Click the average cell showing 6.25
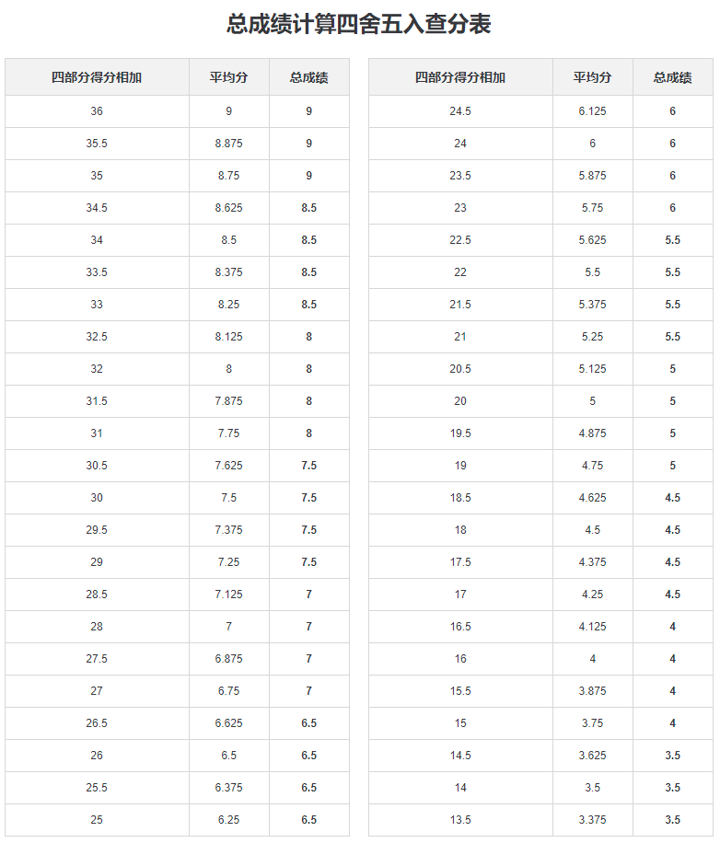Viewport: 720px width, 843px height. [x=229, y=820]
